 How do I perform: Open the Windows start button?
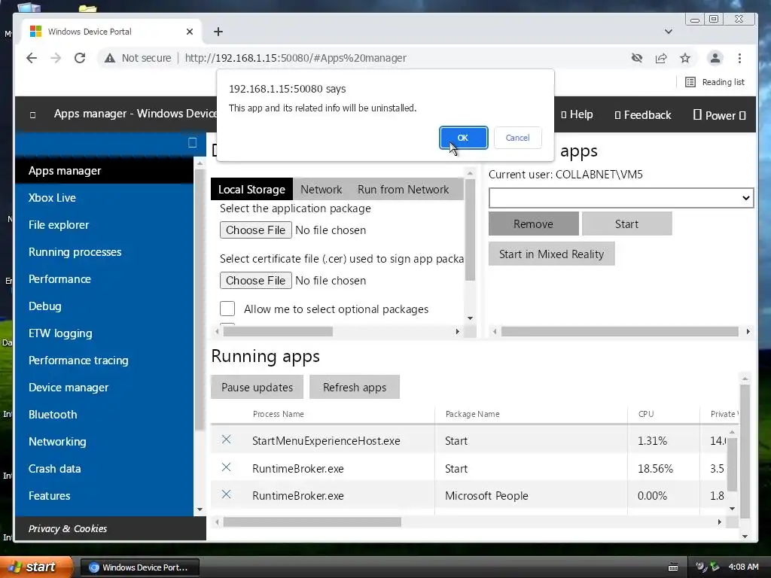pyautogui.click(x=35, y=567)
